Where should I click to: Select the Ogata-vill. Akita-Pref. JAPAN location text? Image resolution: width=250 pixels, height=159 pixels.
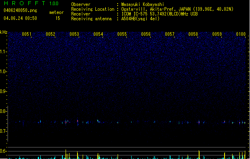click(x=177, y=9)
